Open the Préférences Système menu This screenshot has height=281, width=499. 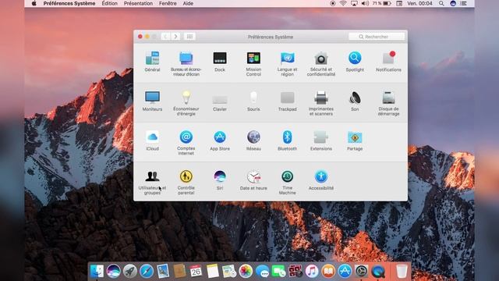point(69,3)
